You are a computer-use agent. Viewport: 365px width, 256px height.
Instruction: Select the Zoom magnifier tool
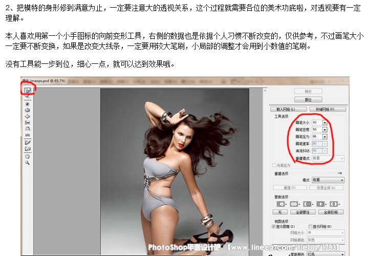click(27, 162)
